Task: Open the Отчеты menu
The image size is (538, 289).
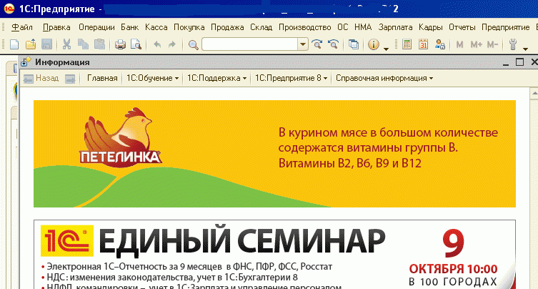Action: point(462,27)
